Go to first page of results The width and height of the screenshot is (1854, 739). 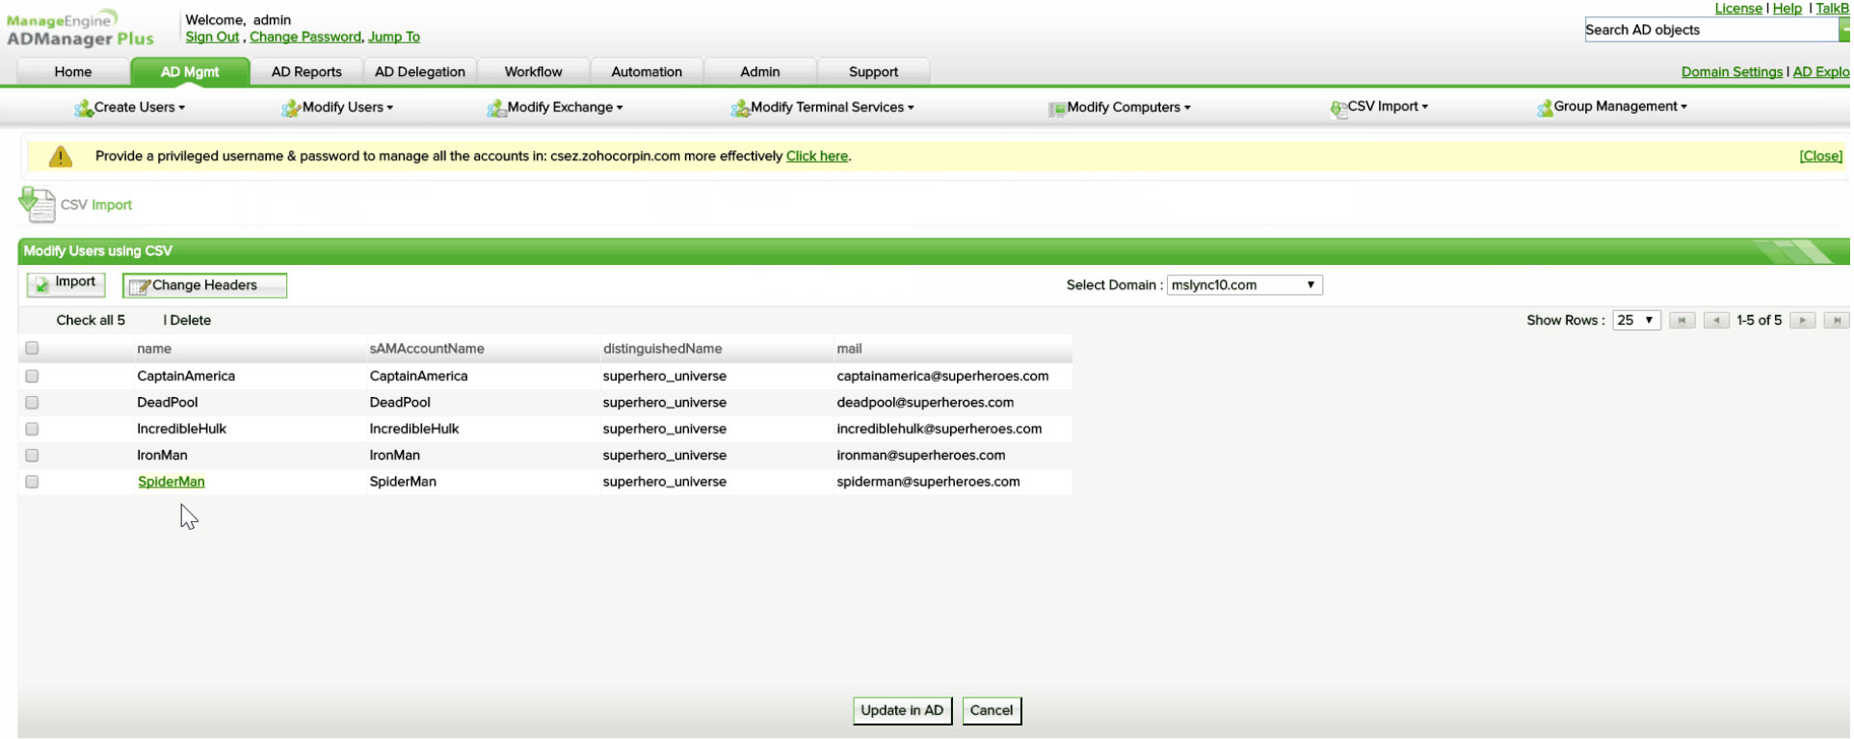[x=1682, y=321]
